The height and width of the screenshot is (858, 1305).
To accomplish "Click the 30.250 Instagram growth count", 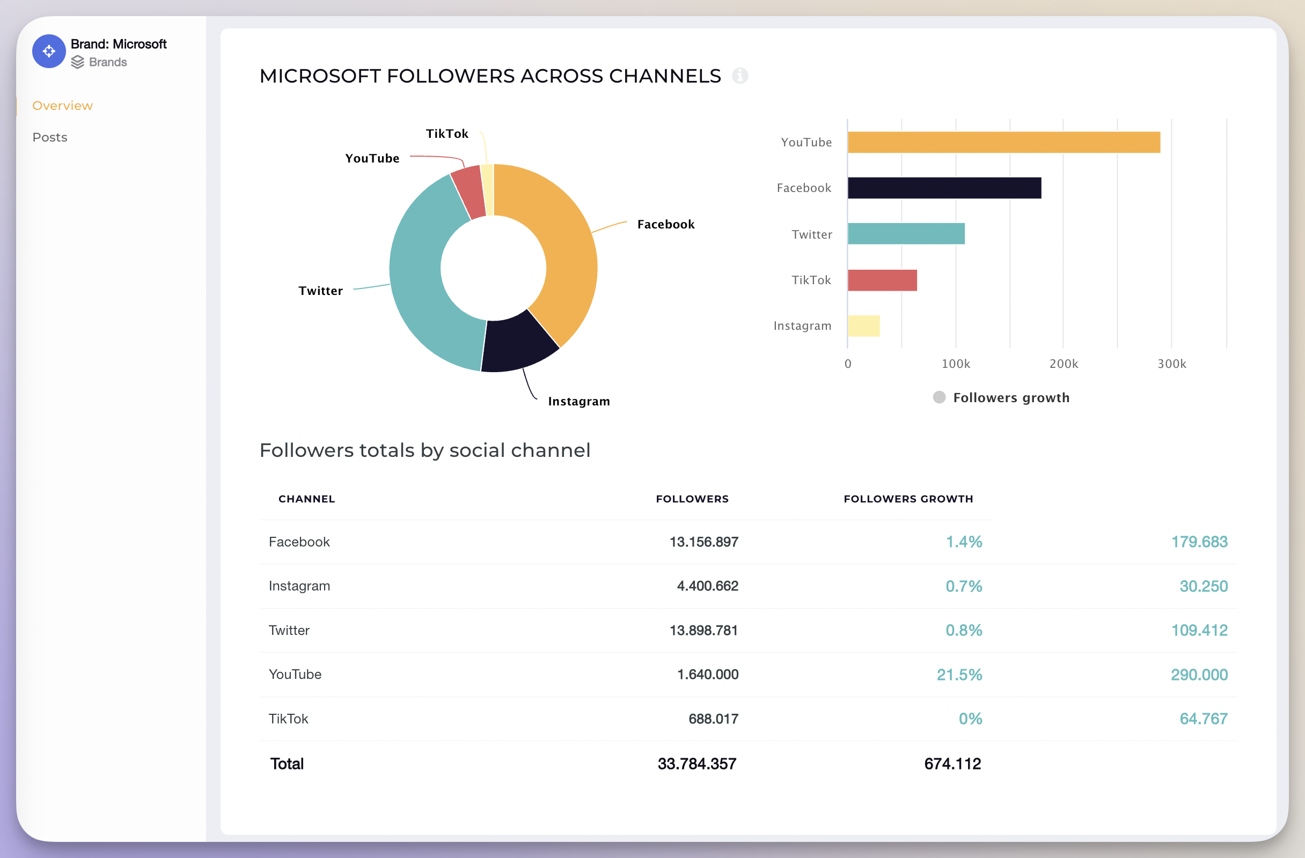I will tap(1204, 586).
